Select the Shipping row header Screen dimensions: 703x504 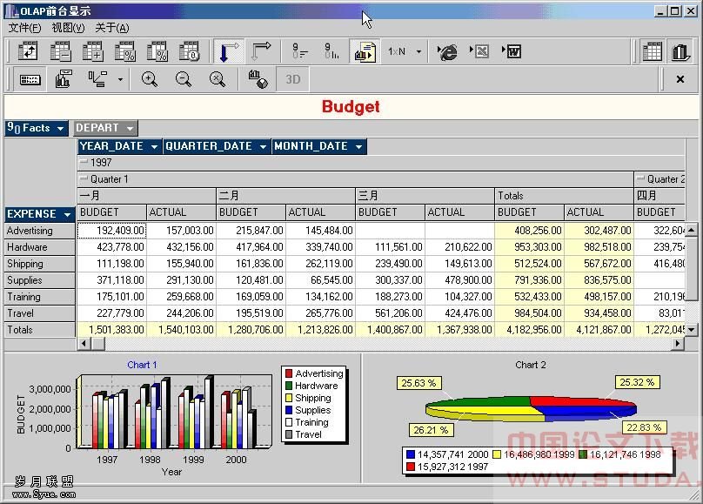pyautogui.click(x=39, y=264)
